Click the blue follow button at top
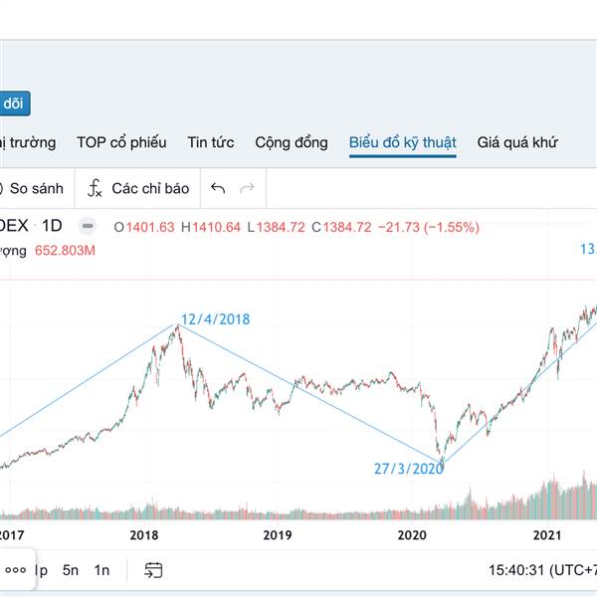 pos(14,102)
